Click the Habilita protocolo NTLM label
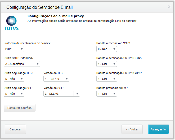The image size is (175, 140). click(113, 88)
